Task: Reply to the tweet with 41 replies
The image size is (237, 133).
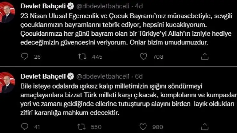Action: [25, 127]
